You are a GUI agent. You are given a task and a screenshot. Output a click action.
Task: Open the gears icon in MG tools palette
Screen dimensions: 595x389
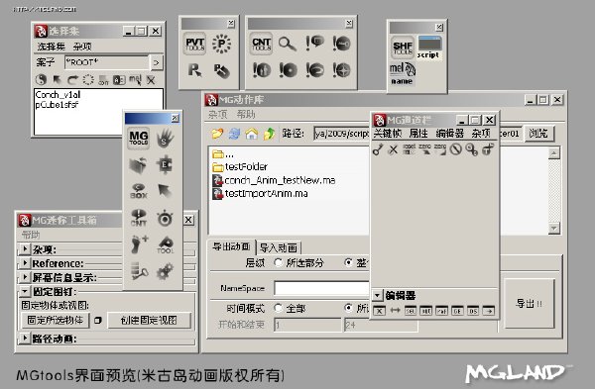(165, 271)
